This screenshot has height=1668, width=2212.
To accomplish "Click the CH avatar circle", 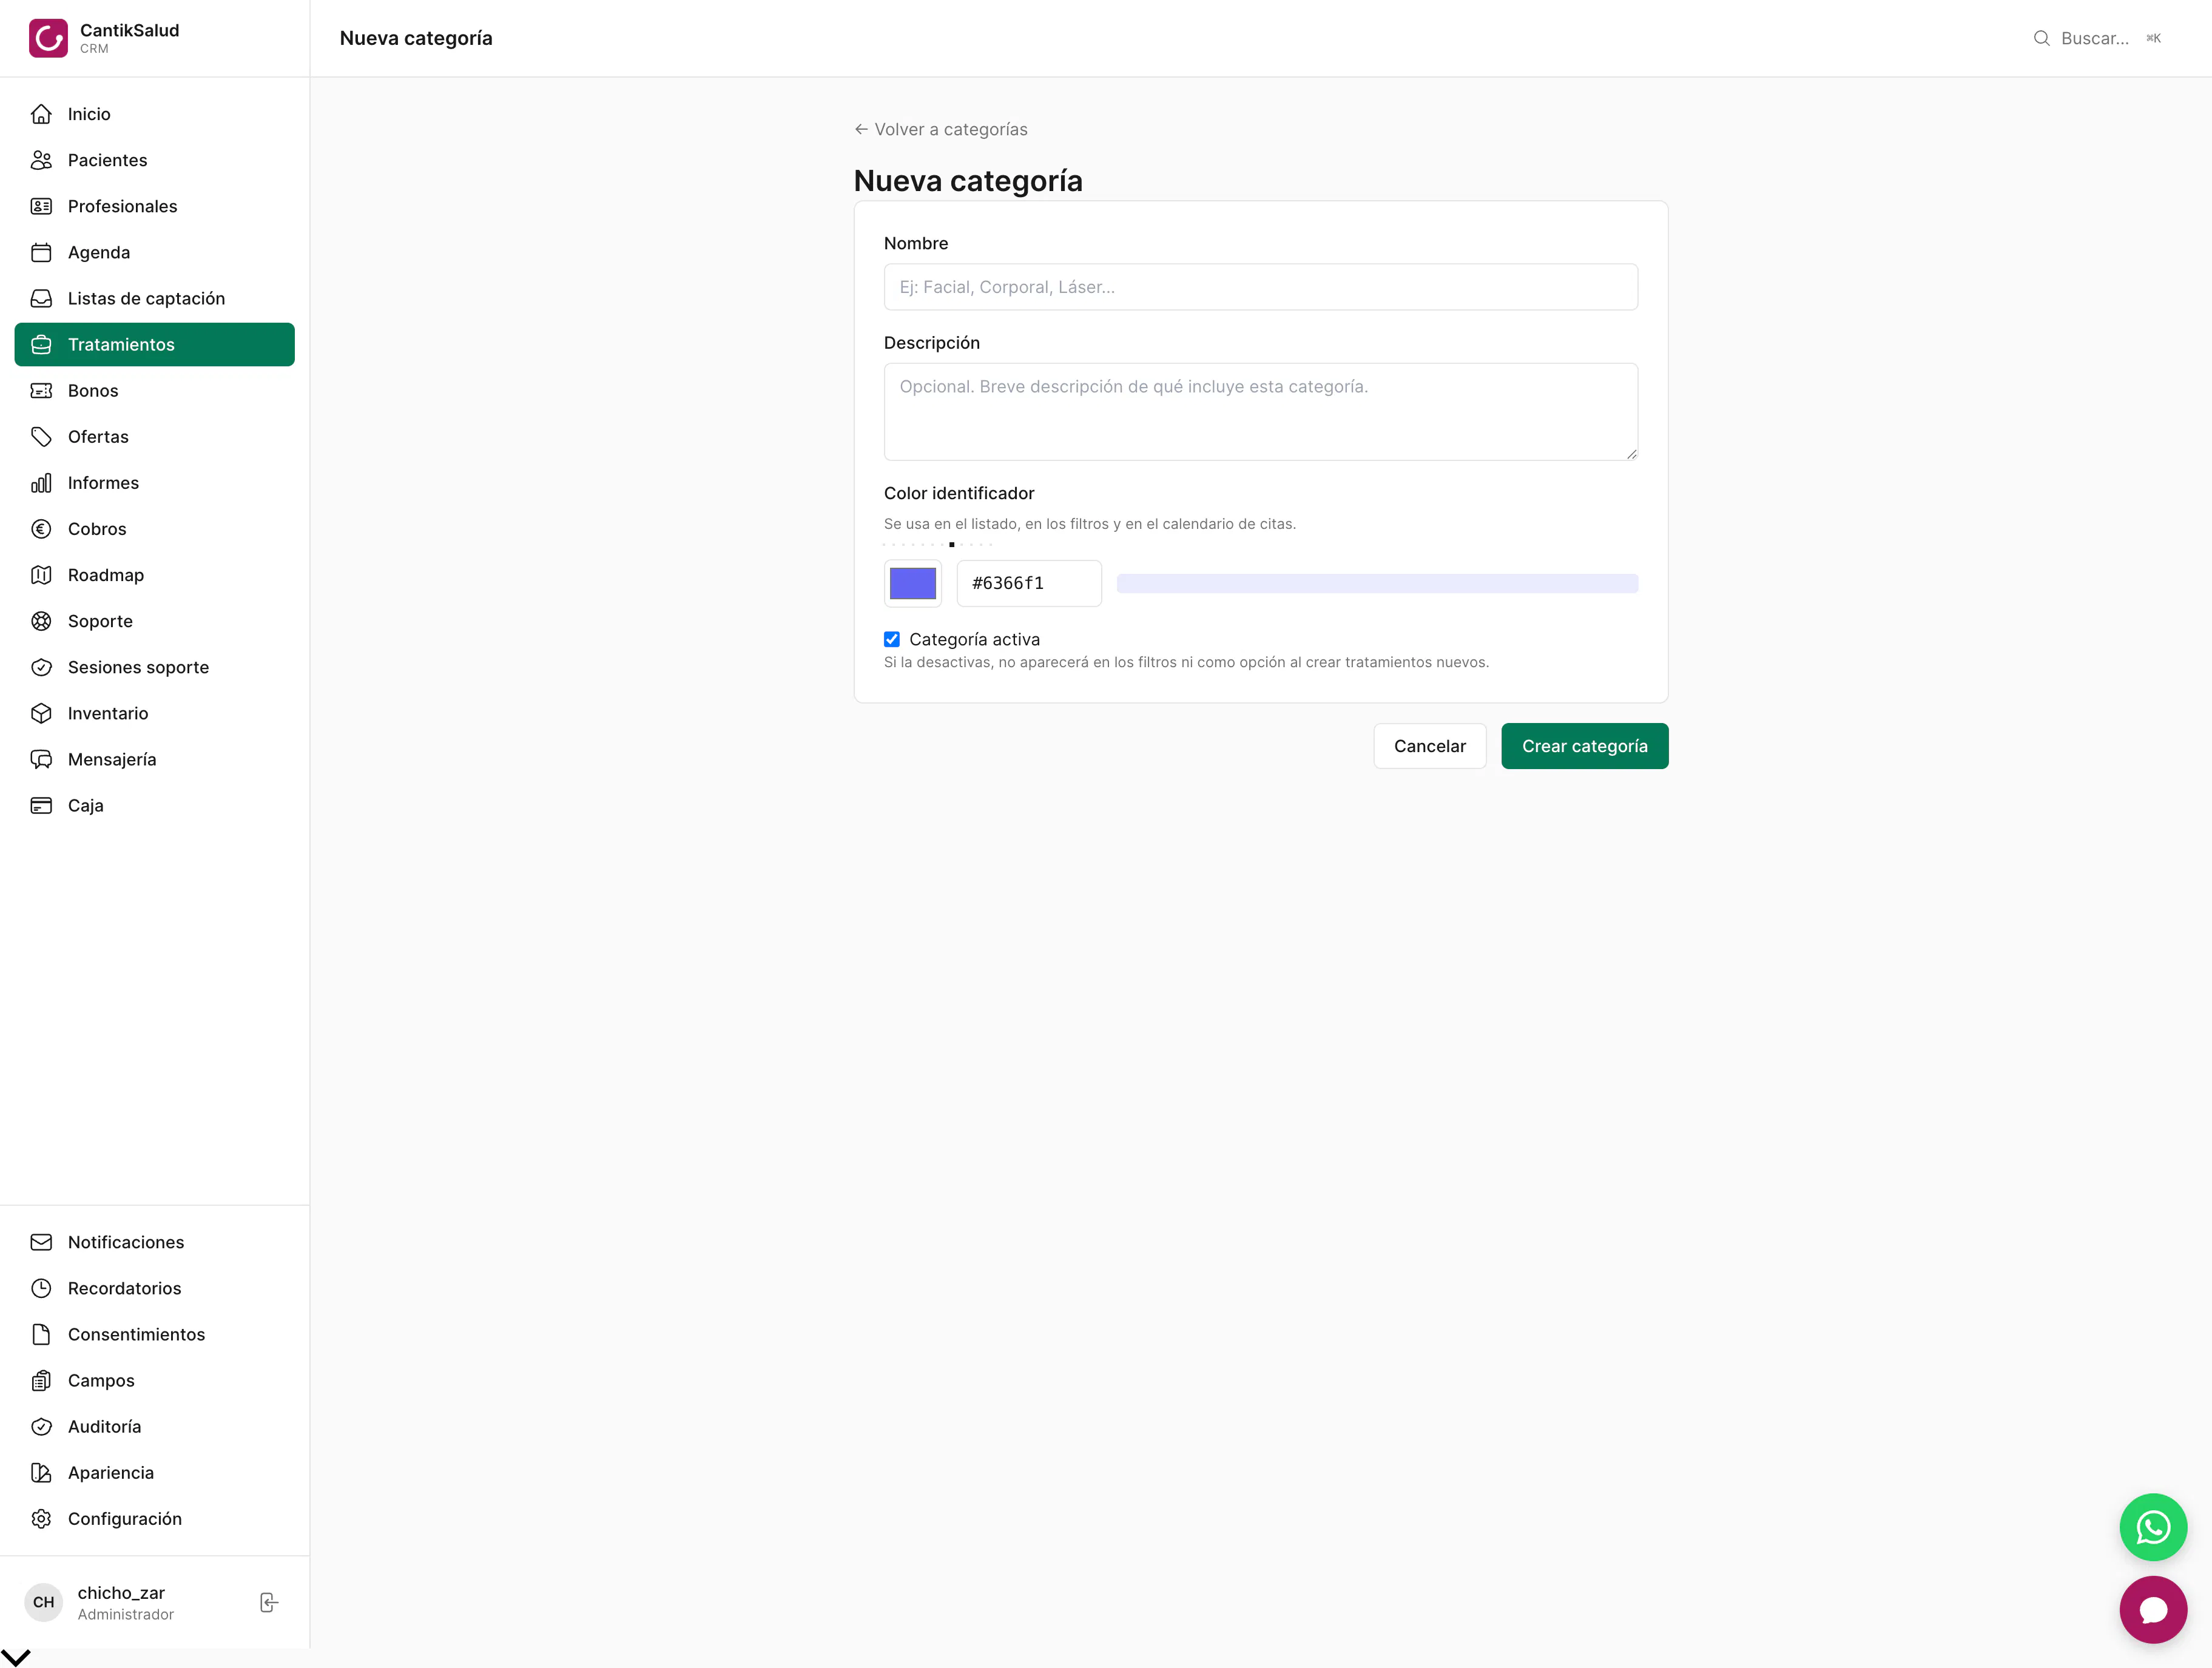I will pyautogui.click(x=44, y=1602).
